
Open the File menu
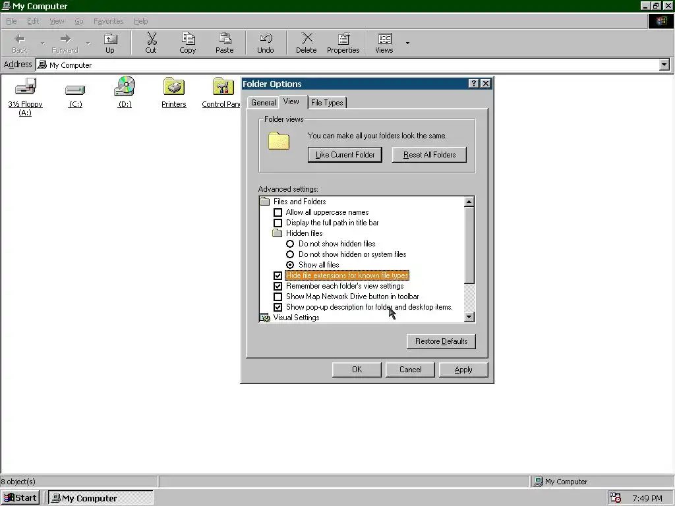tap(11, 21)
